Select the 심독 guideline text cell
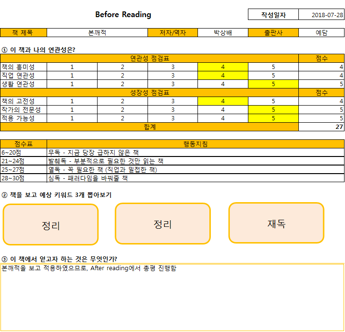Screen dimensions: 345x332 tap(196, 178)
